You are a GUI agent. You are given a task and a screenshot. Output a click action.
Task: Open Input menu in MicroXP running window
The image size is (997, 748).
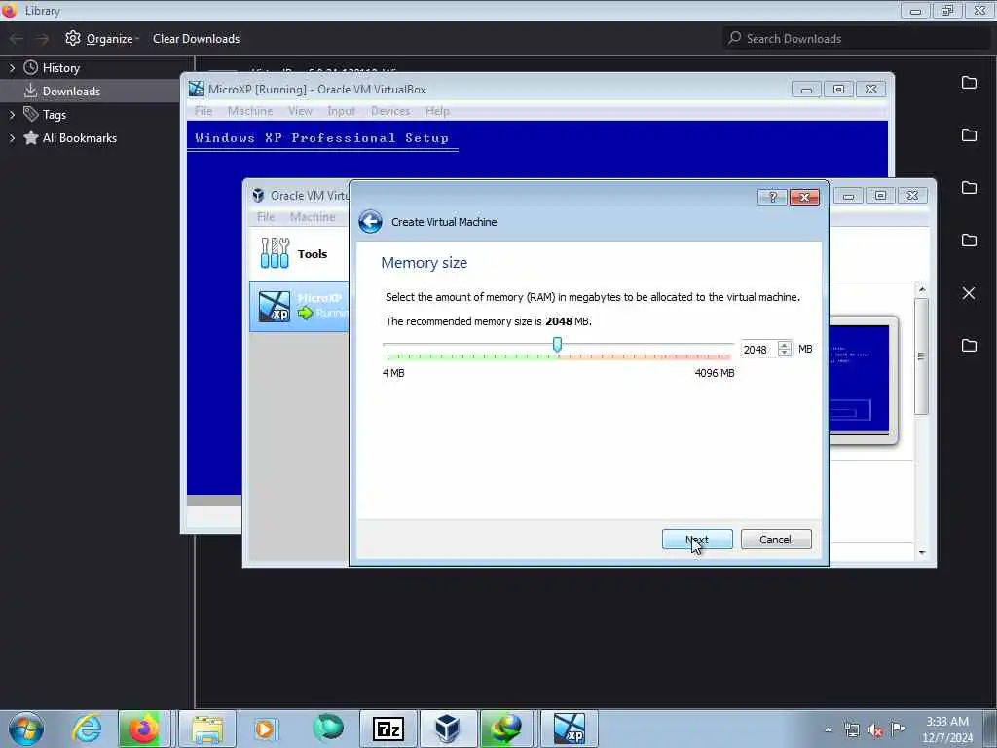pyautogui.click(x=342, y=111)
